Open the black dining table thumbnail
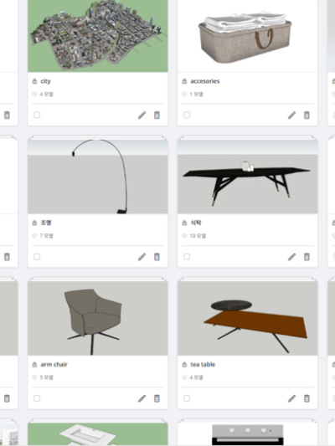 [x=248, y=177]
